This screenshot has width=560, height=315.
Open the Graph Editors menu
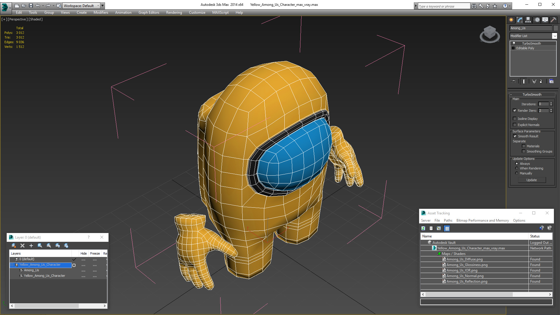pyautogui.click(x=149, y=13)
